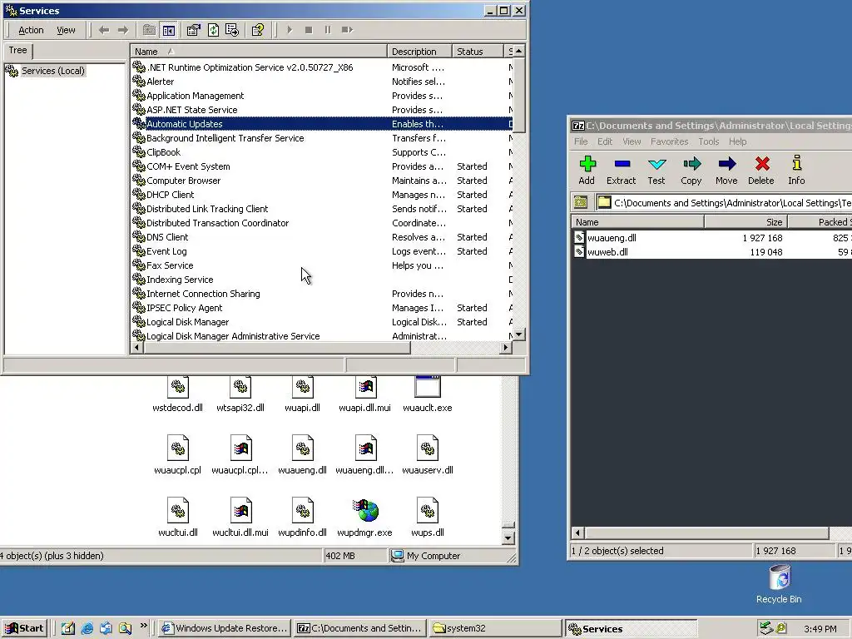Toggle Show/Hide Console Tree button

tap(168, 30)
